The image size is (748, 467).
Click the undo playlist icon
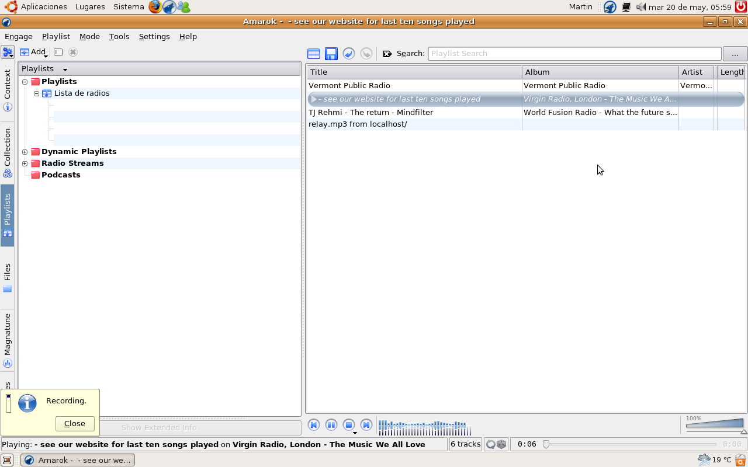pos(349,54)
